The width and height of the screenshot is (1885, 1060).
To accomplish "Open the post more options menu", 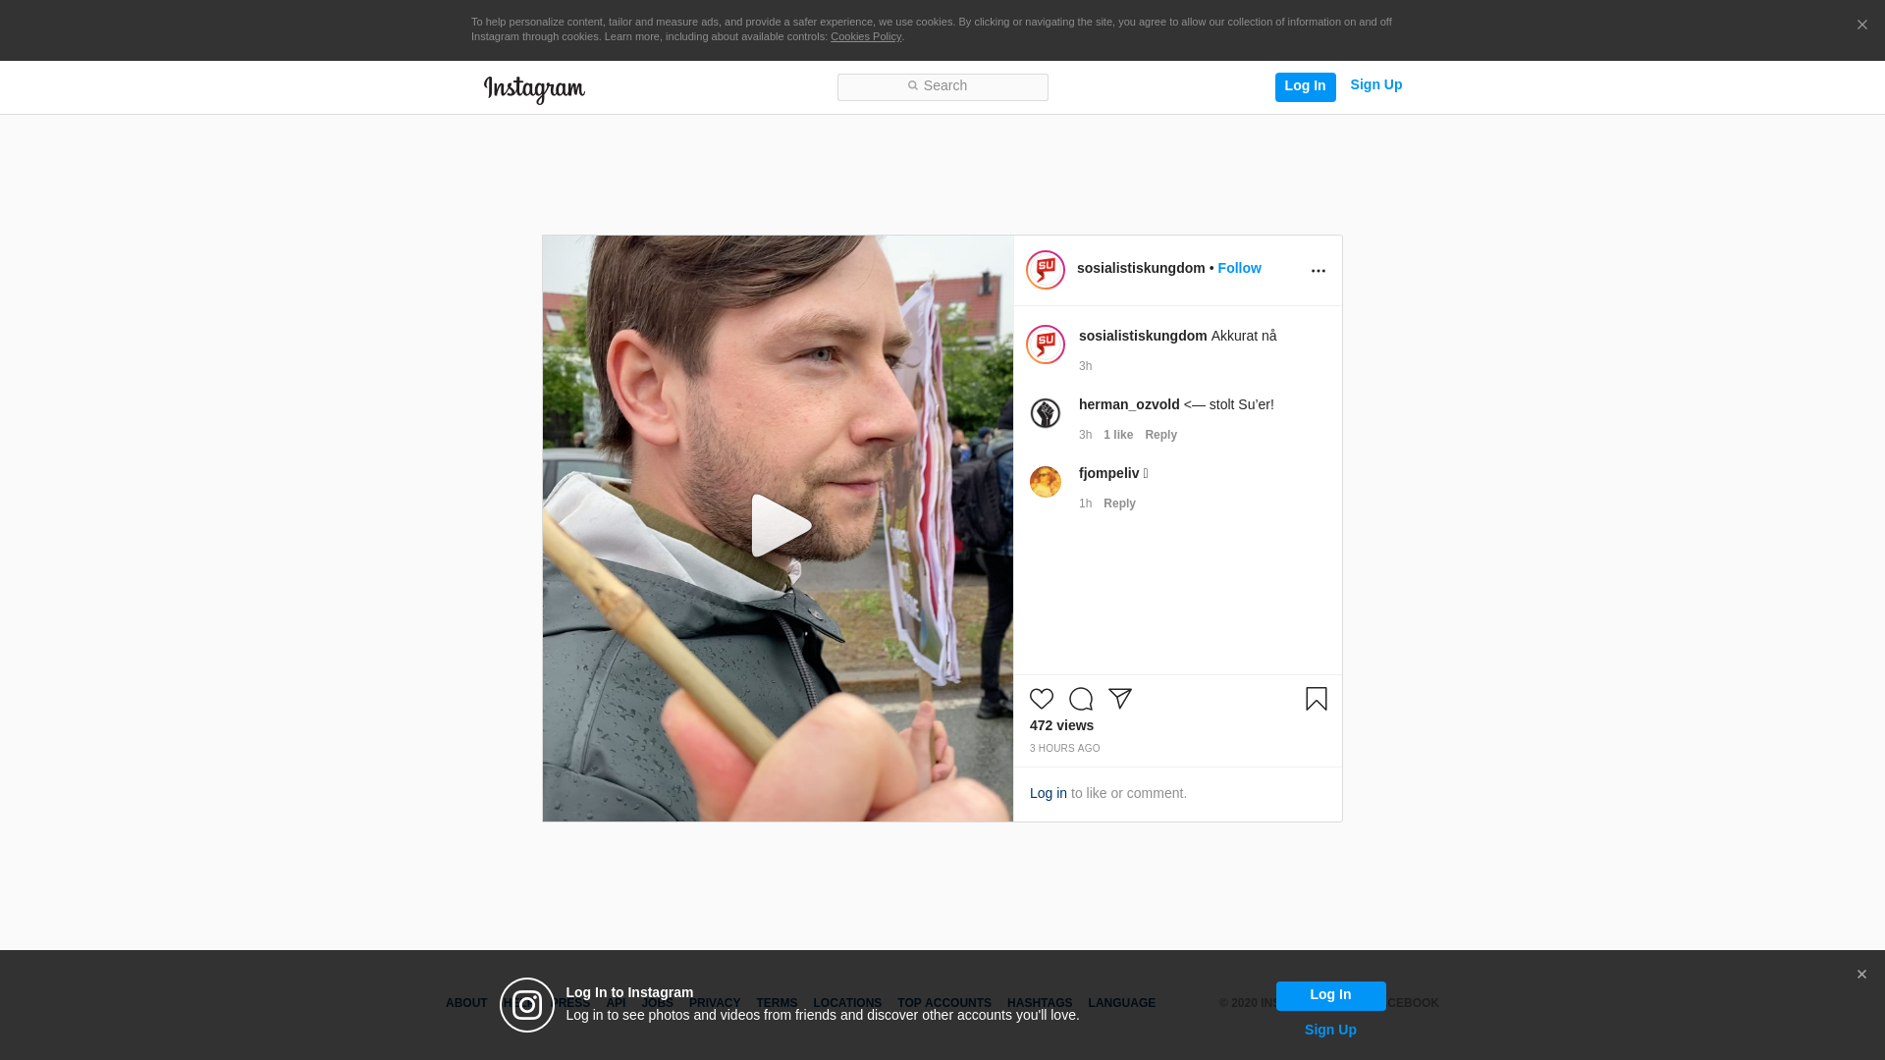I will tap(1318, 271).
